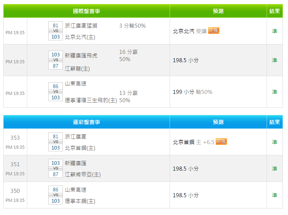The width and height of the screenshot is (288, 215).
Task: Click the 準 result in game 351 row
Action: [275, 168]
